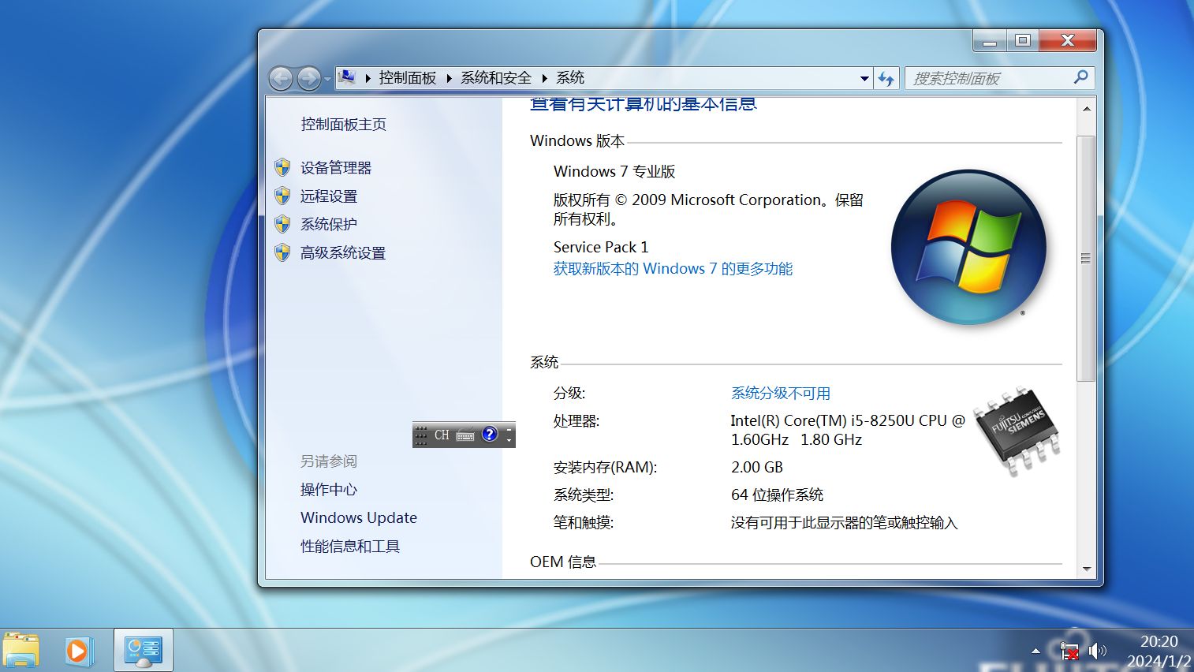This screenshot has height=672, width=1194.
Task: Click the volume speaker tray icon
Action: [1097, 651]
